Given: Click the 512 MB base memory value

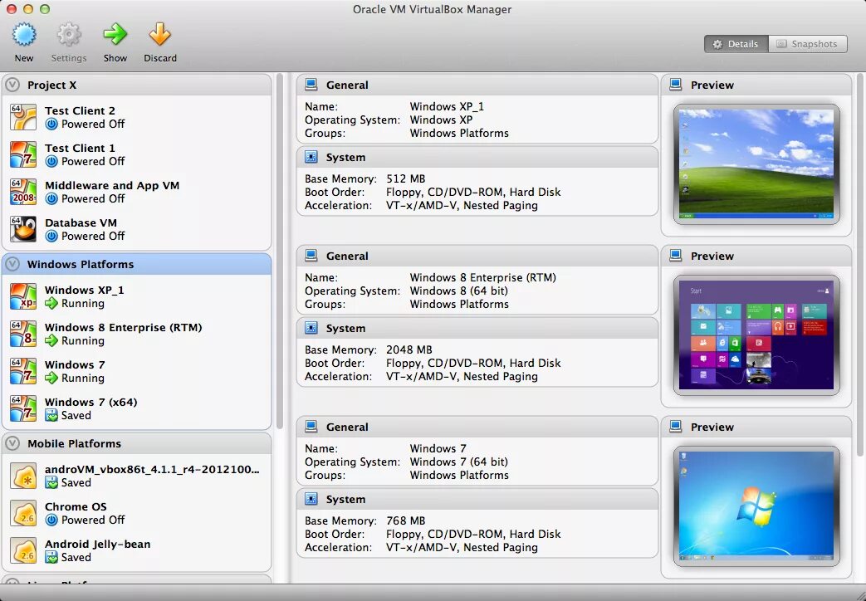Looking at the screenshot, I should (405, 179).
